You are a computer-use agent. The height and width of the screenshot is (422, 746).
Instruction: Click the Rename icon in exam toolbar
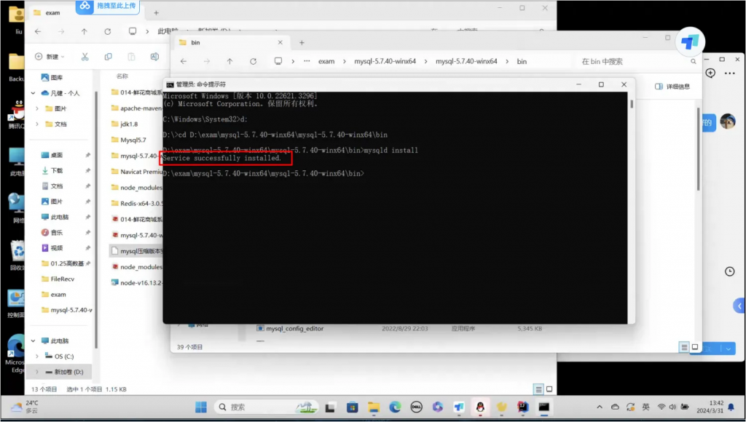(x=154, y=57)
